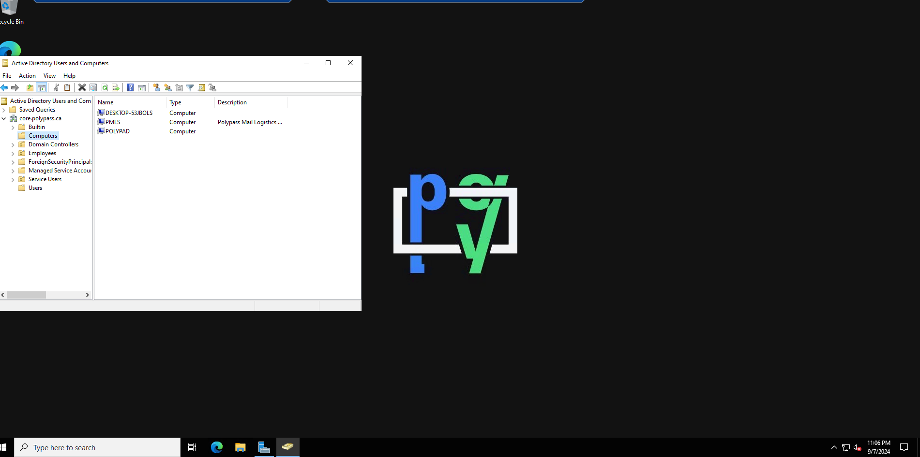The height and width of the screenshot is (457, 920).
Task: Toggle the Show/Hide Console Tree icon
Action: coord(42,87)
